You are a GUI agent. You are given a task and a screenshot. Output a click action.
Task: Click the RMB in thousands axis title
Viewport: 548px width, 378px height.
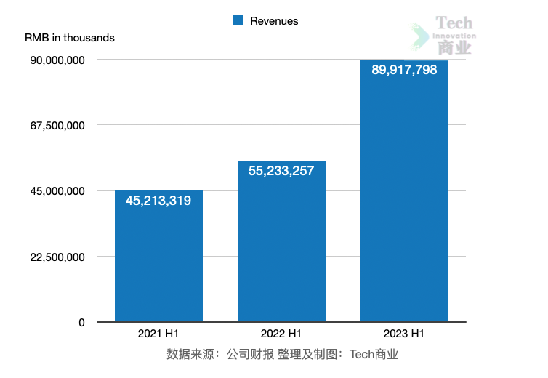click(70, 37)
